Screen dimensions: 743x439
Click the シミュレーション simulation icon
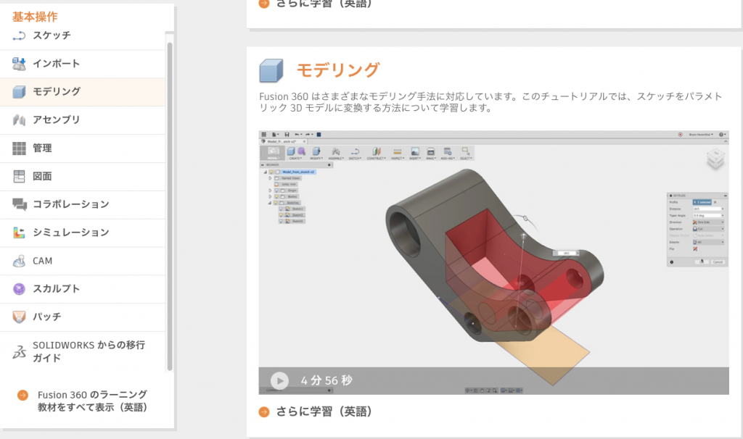(x=19, y=233)
